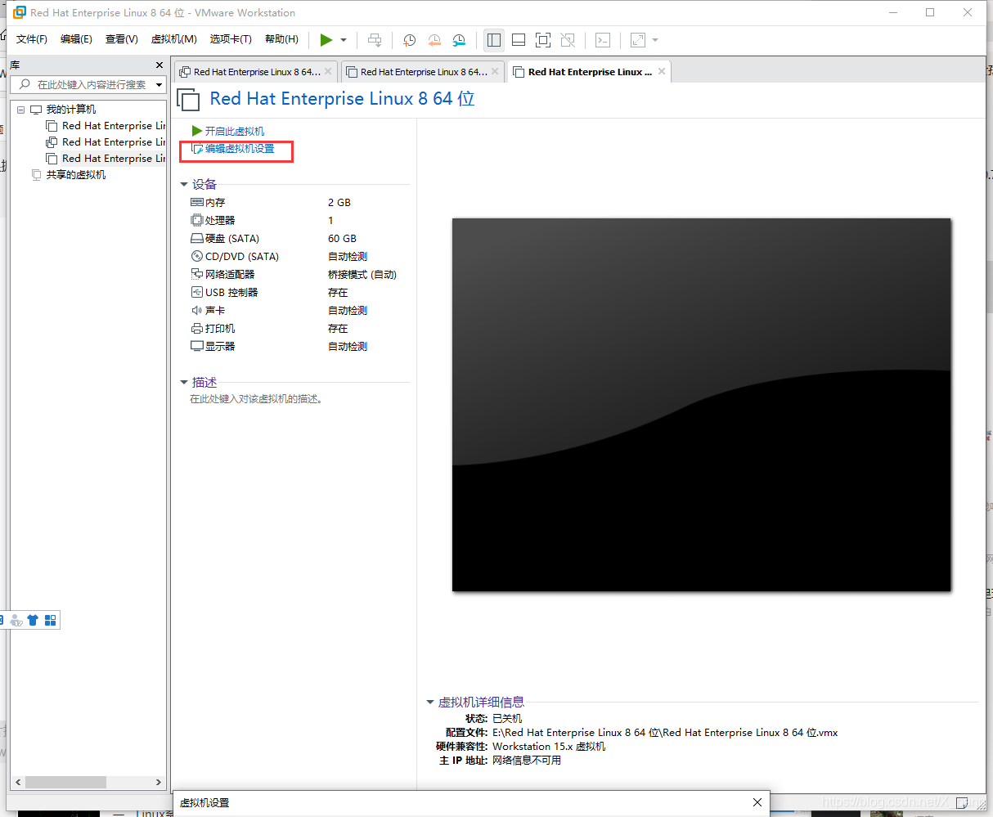993x817 pixels.
Task: Click the green power-on play toolbar icon
Action: 326,40
